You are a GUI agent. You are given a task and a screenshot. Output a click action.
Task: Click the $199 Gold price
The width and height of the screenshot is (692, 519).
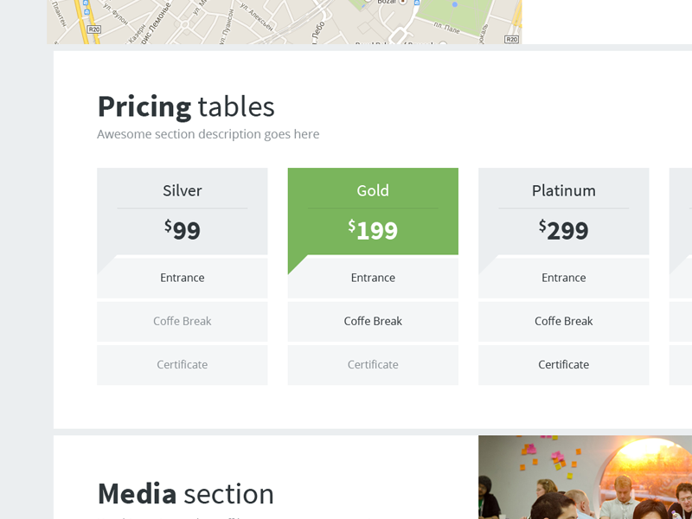coord(373,229)
